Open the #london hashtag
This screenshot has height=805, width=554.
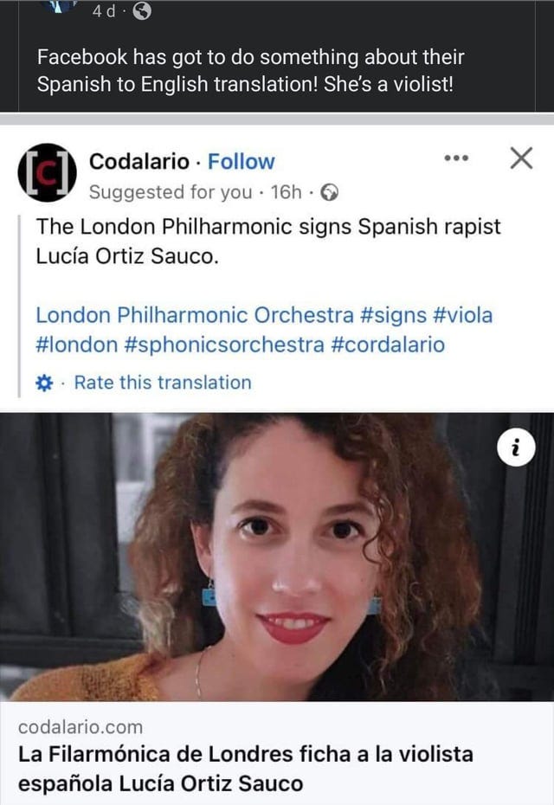click(x=76, y=345)
